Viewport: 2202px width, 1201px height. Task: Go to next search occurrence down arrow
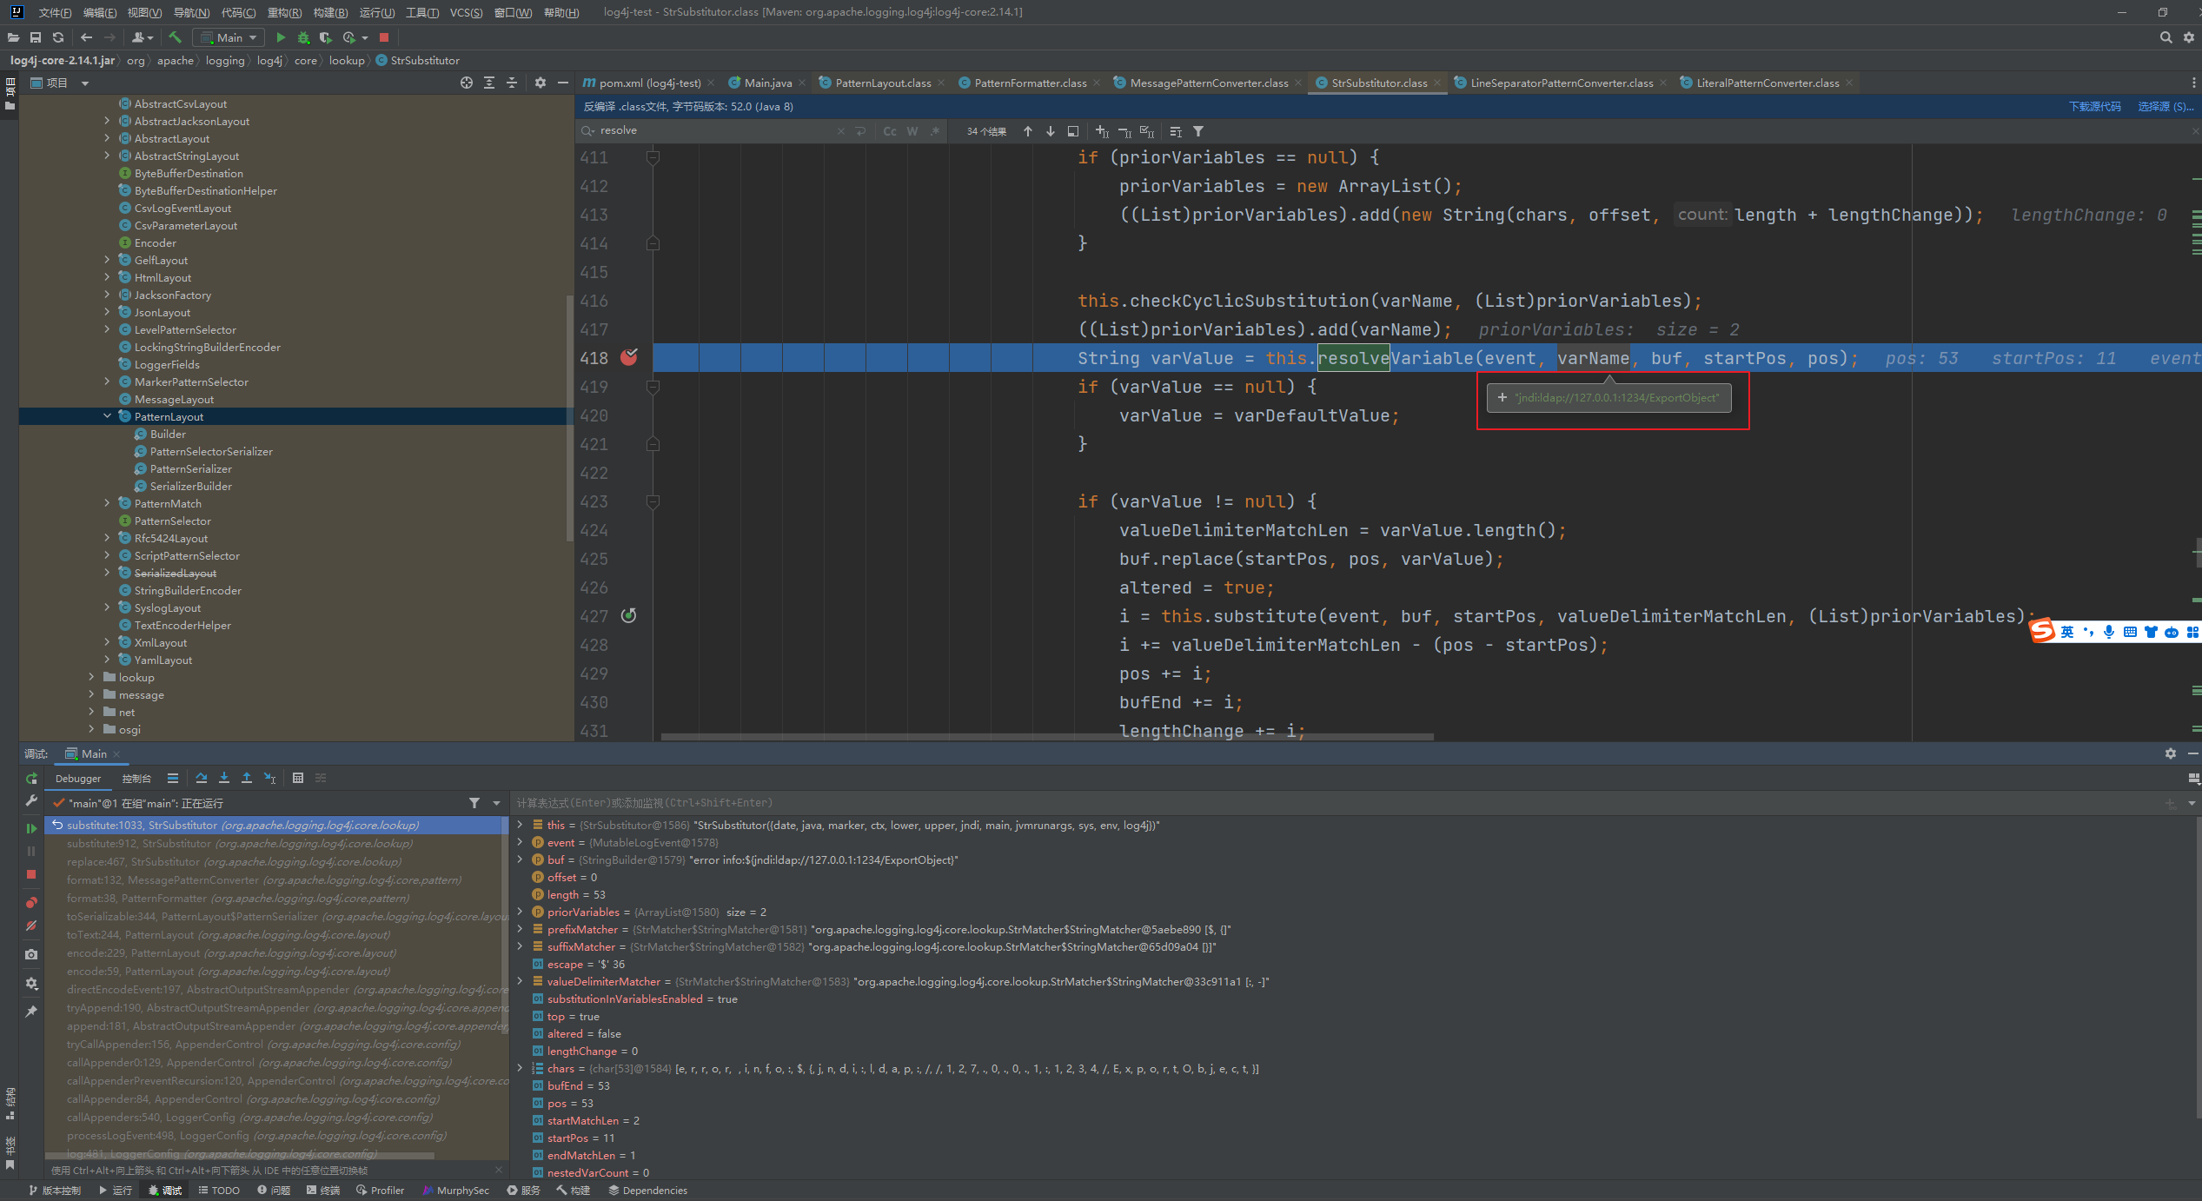click(1051, 131)
